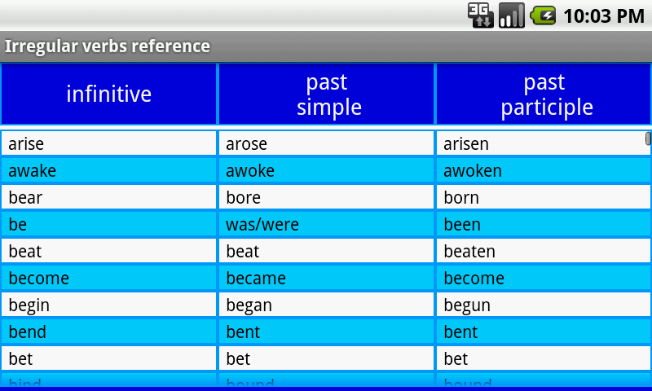Select the past participle cell 'beaten'
This screenshot has height=391, width=652.
[544, 252]
